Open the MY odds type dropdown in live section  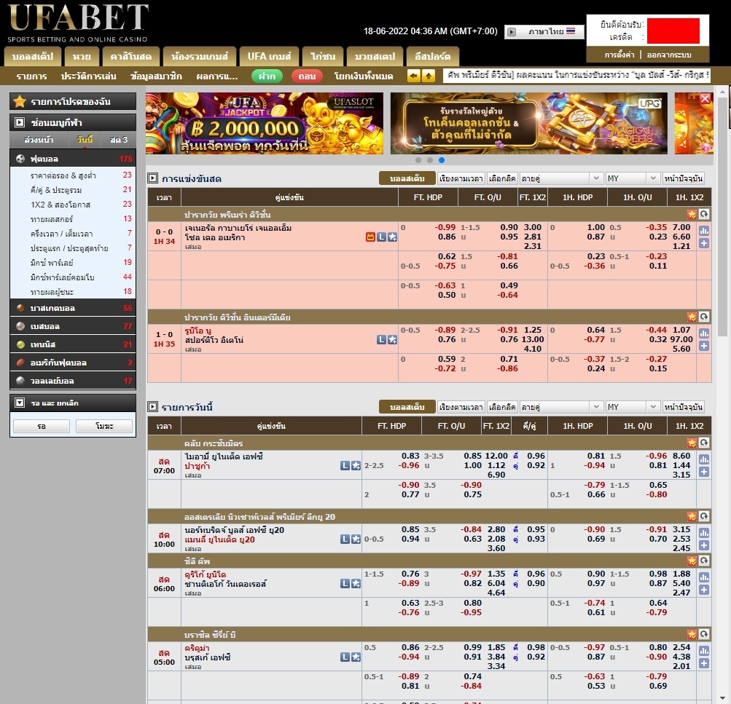point(633,178)
